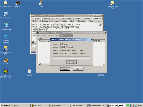Open the DVD Rip tab
This screenshot has height=107, width=143.
[x=36, y=19]
